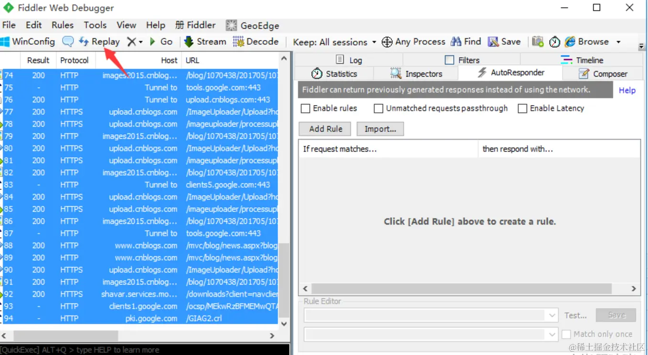Switch to the Inspectors tab
This screenshot has width=648, height=355.
(416, 73)
